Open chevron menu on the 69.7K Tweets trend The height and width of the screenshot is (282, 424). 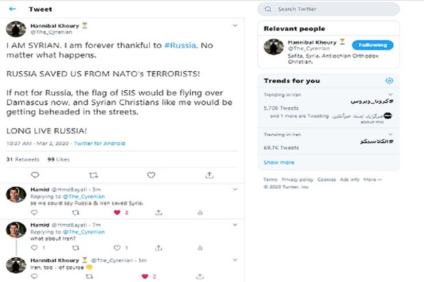pyautogui.click(x=389, y=133)
